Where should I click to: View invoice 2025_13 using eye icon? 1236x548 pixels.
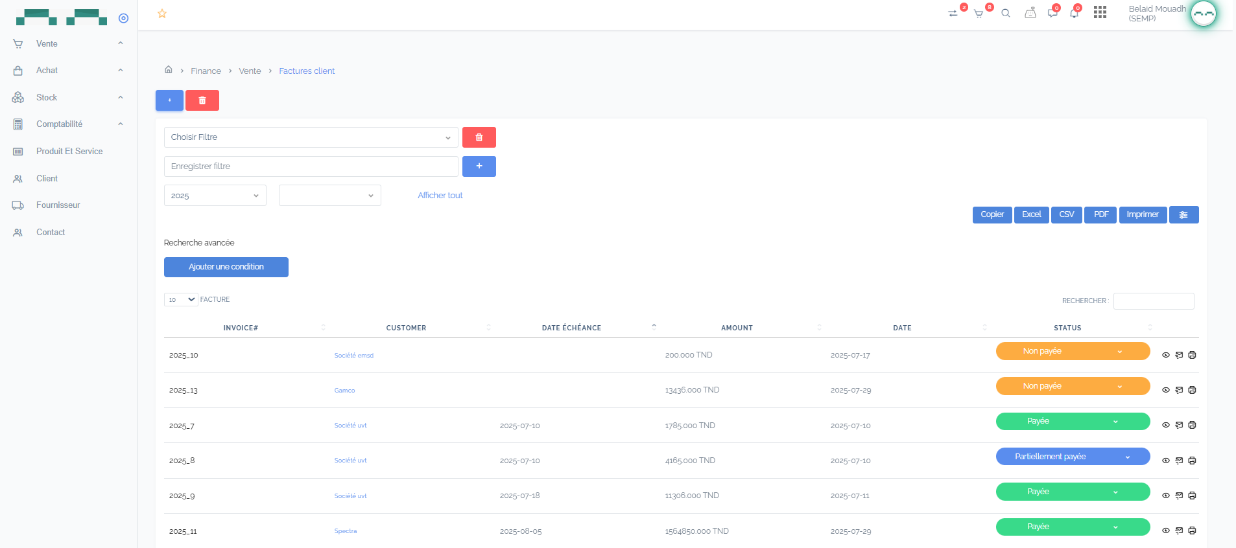pyautogui.click(x=1166, y=390)
